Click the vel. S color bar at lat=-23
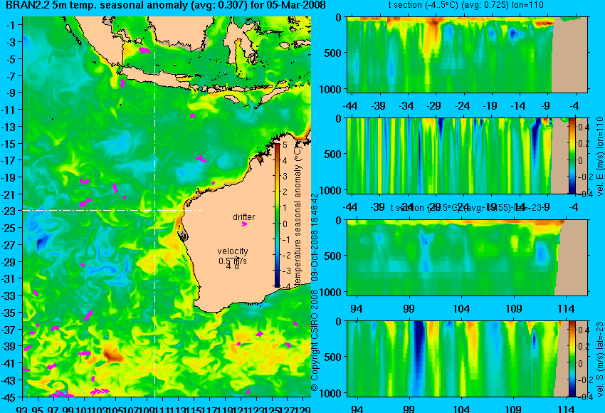This screenshot has width=605, height=413. click(x=572, y=359)
